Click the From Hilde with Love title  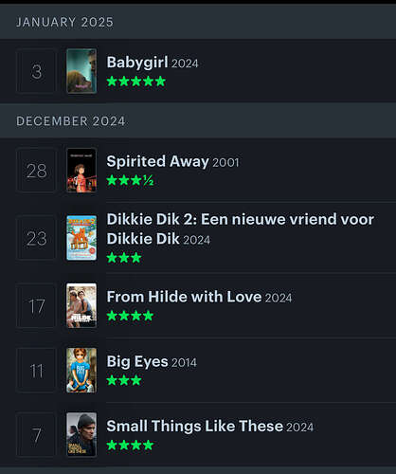184,297
